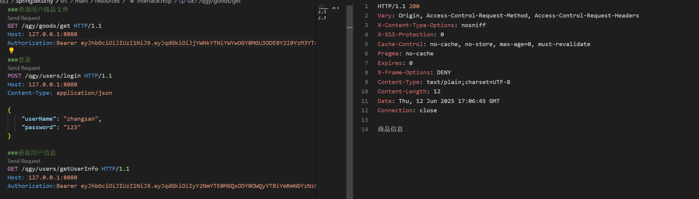
Task: Open the 'src' breadcrumb item
Action: (x=64, y=2)
